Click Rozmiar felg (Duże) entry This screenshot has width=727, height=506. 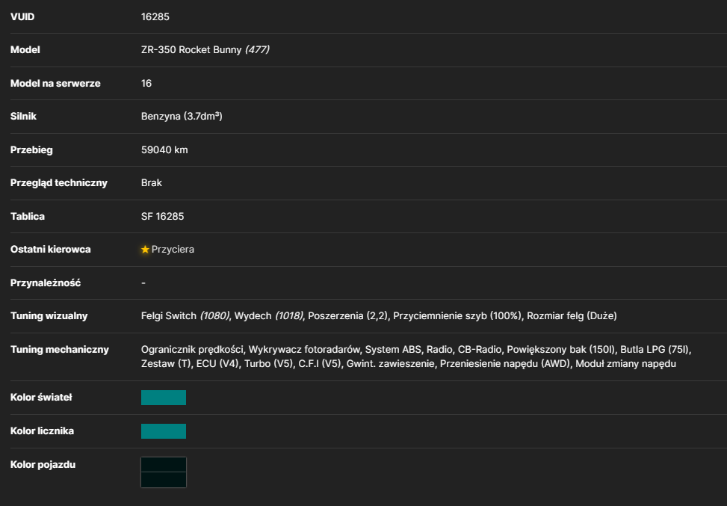(572, 316)
